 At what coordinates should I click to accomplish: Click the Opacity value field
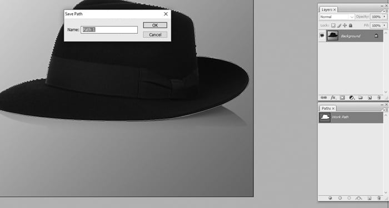(376, 17)
